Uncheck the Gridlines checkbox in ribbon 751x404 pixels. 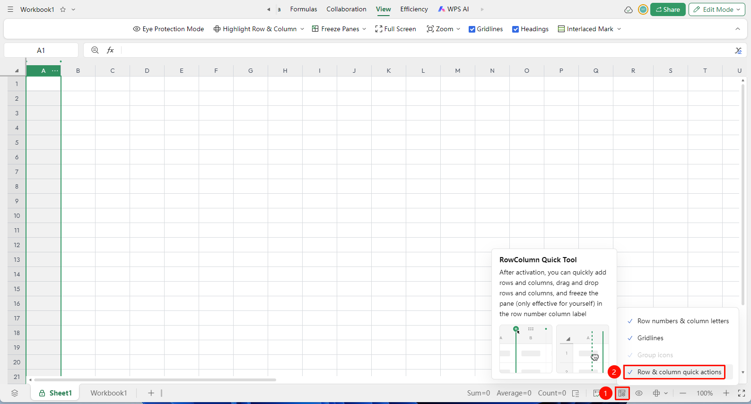(472, 29)
